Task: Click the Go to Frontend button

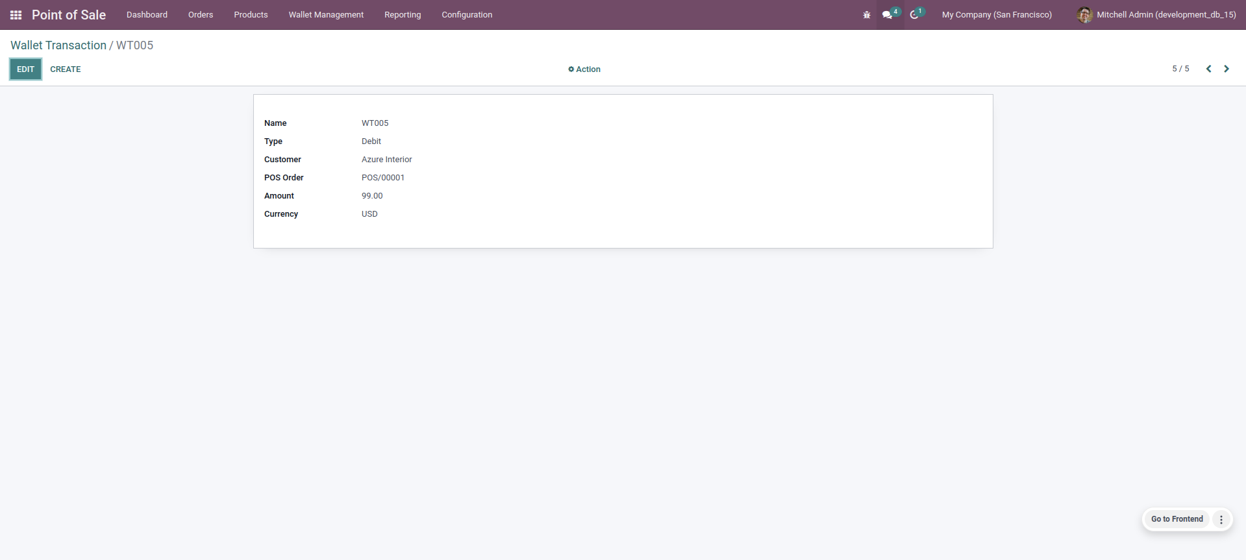Action: (1177, 519)
